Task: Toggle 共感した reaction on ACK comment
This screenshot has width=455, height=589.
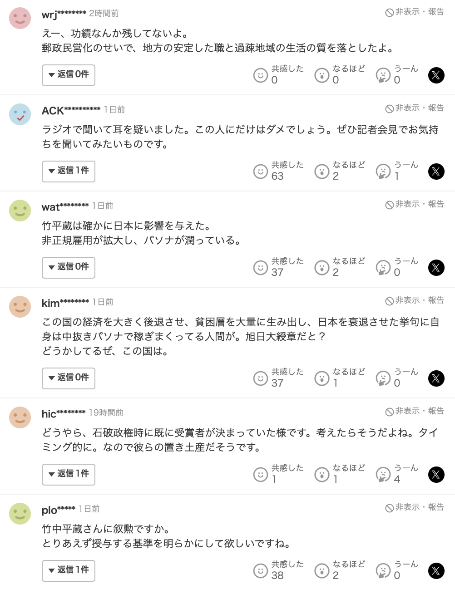Action: (261, 172)
